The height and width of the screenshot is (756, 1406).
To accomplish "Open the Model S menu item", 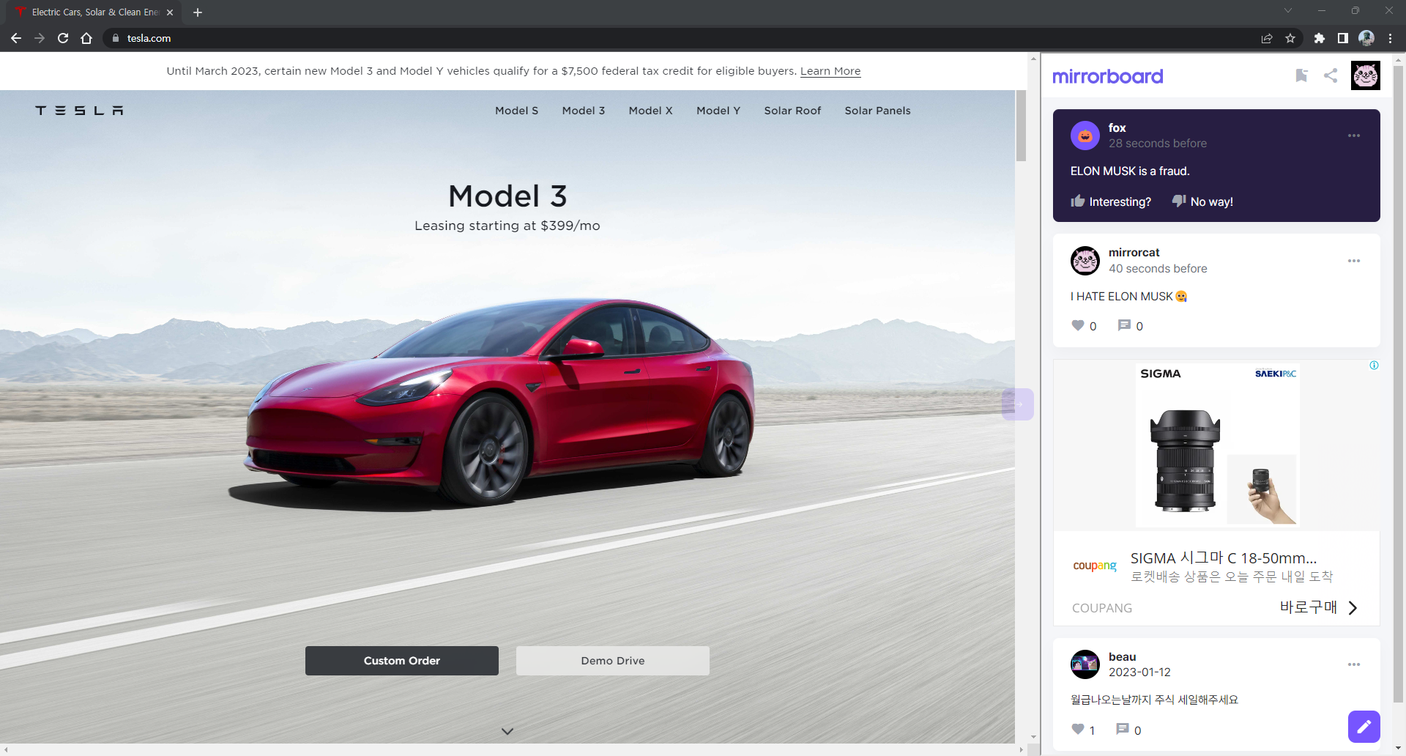I will click(516, 111).
